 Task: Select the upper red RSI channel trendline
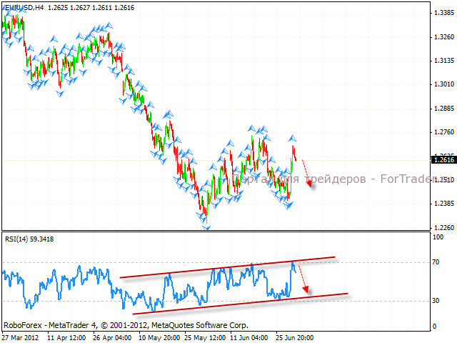pyautogui.click(x=228, y=267)
